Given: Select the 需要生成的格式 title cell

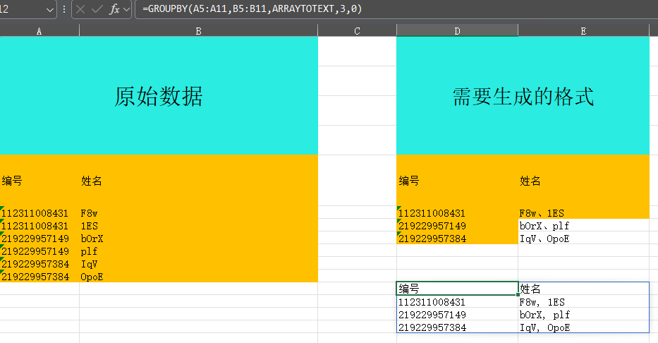Looking at the screenshot, I should [523, 96].
